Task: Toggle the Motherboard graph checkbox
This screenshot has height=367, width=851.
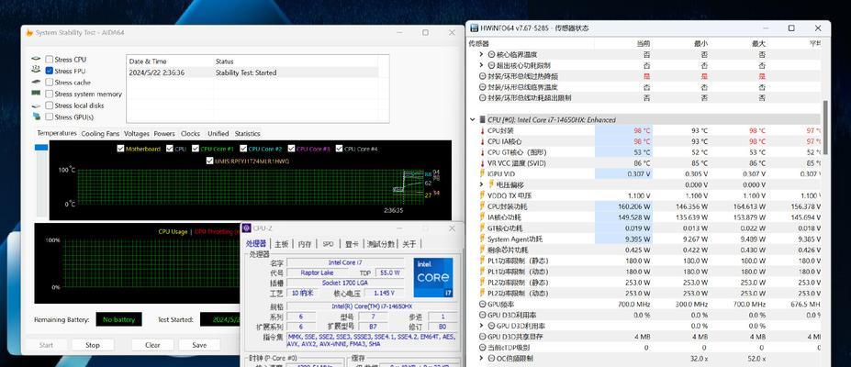Action: [120, 149]
